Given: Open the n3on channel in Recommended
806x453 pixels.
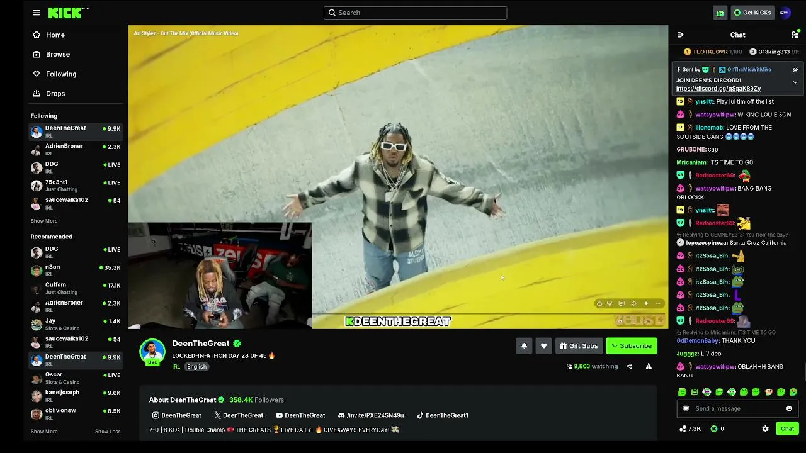Looking at the screenshot, I should click(x=76, y=271).
